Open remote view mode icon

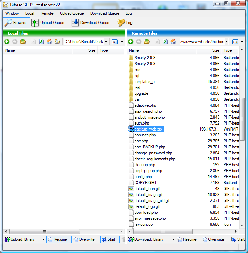235,42
